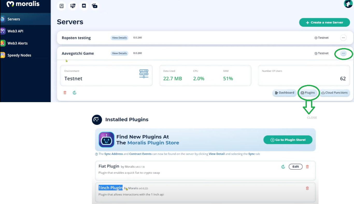Click the Installed Plugins header icon
The height and width of the screenshot is (204, 354).
pyautogui.click(x=97, y=120)
